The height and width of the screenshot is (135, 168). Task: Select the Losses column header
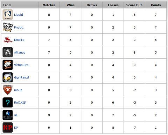(113, 5)
